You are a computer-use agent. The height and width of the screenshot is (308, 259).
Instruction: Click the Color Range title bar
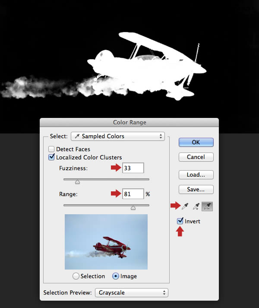(129, 122)
